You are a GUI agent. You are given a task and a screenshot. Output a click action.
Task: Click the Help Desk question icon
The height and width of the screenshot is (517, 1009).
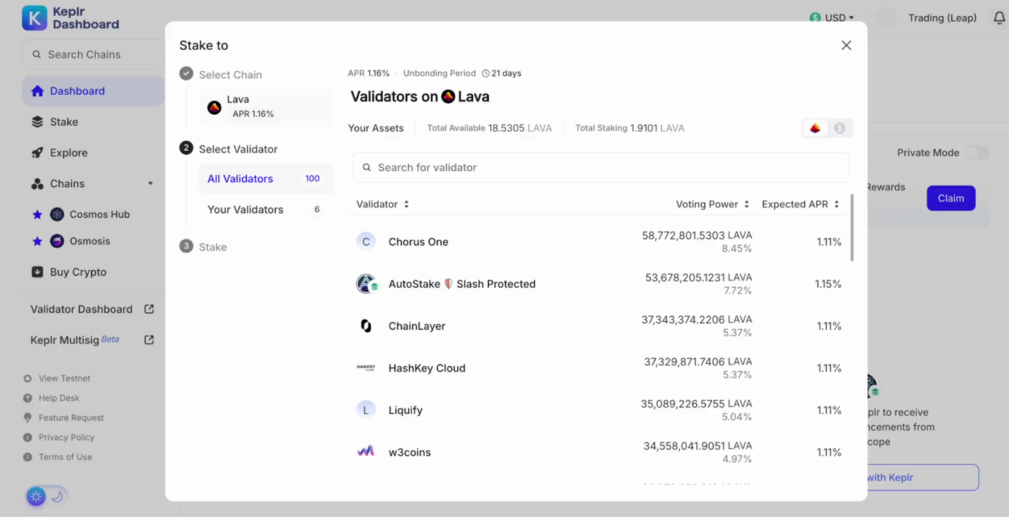(x=28, y=398)
